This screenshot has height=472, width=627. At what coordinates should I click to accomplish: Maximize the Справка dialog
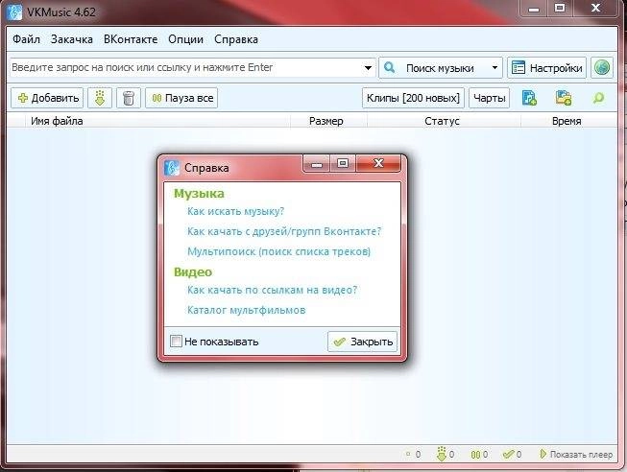343,164
